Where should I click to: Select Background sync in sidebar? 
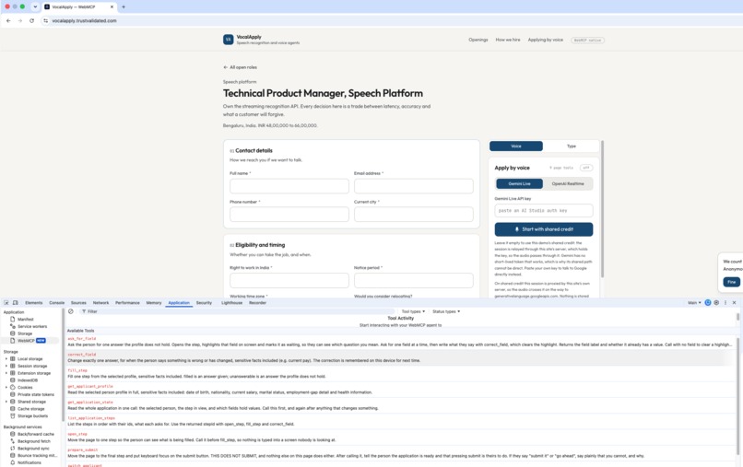pyautogui.click(x=33, y=449)
